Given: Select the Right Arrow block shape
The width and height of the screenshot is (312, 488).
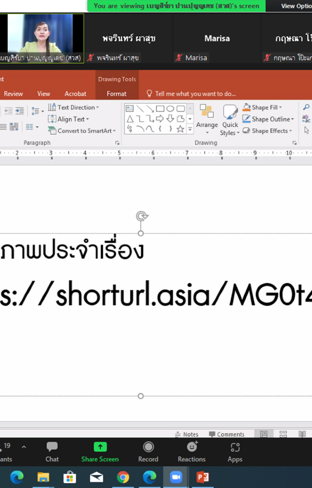Looking at the screenshot, I should [x=160, y=119].
